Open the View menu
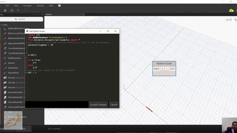The height and width of the screenshot is (133, 237). [16, 6]
